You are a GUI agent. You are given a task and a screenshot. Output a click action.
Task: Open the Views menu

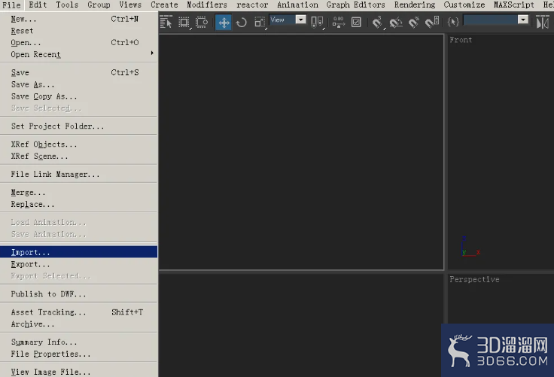tap(130, 5)
